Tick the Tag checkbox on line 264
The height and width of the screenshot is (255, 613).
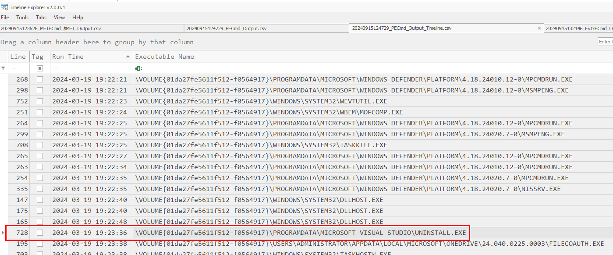click(x=40, y=123)
